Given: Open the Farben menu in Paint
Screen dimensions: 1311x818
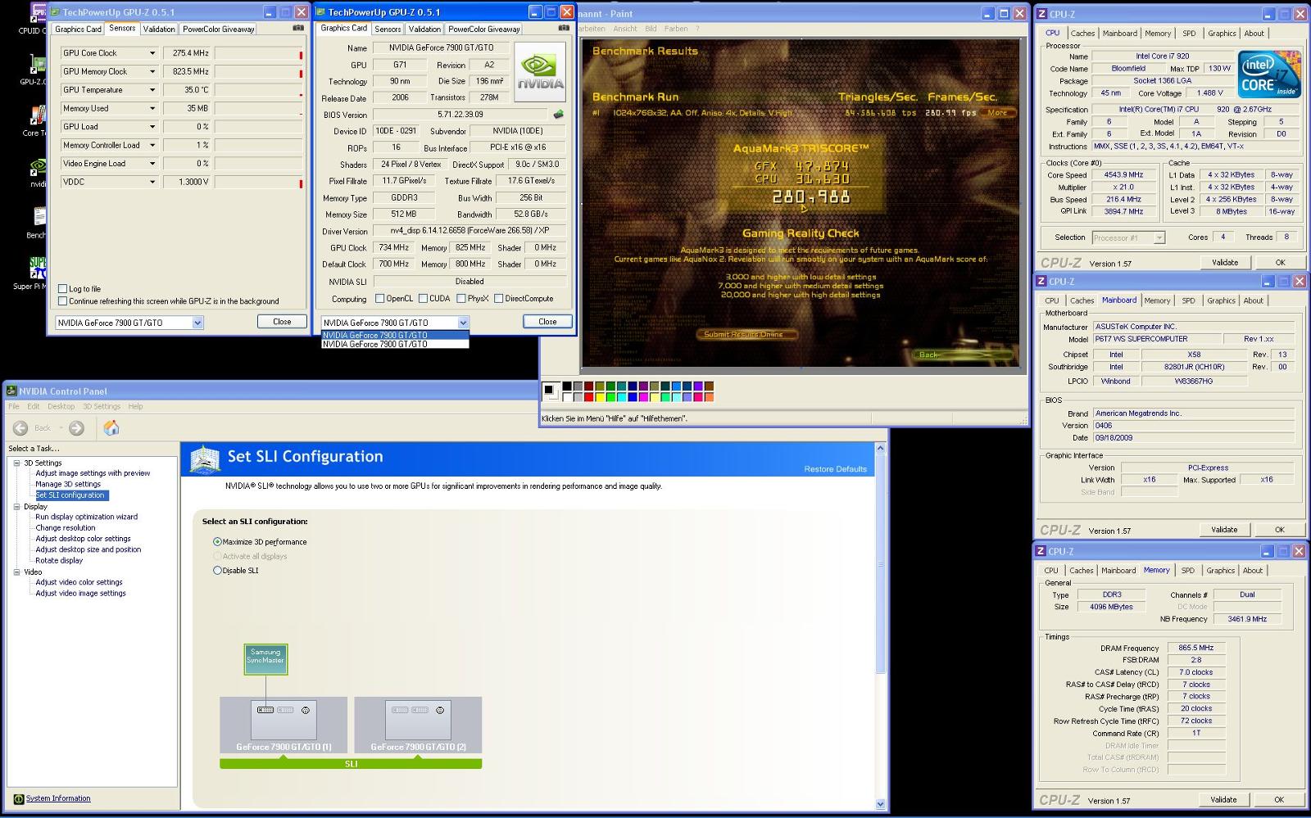Looking at the screenshot, I should coord(676,29).
